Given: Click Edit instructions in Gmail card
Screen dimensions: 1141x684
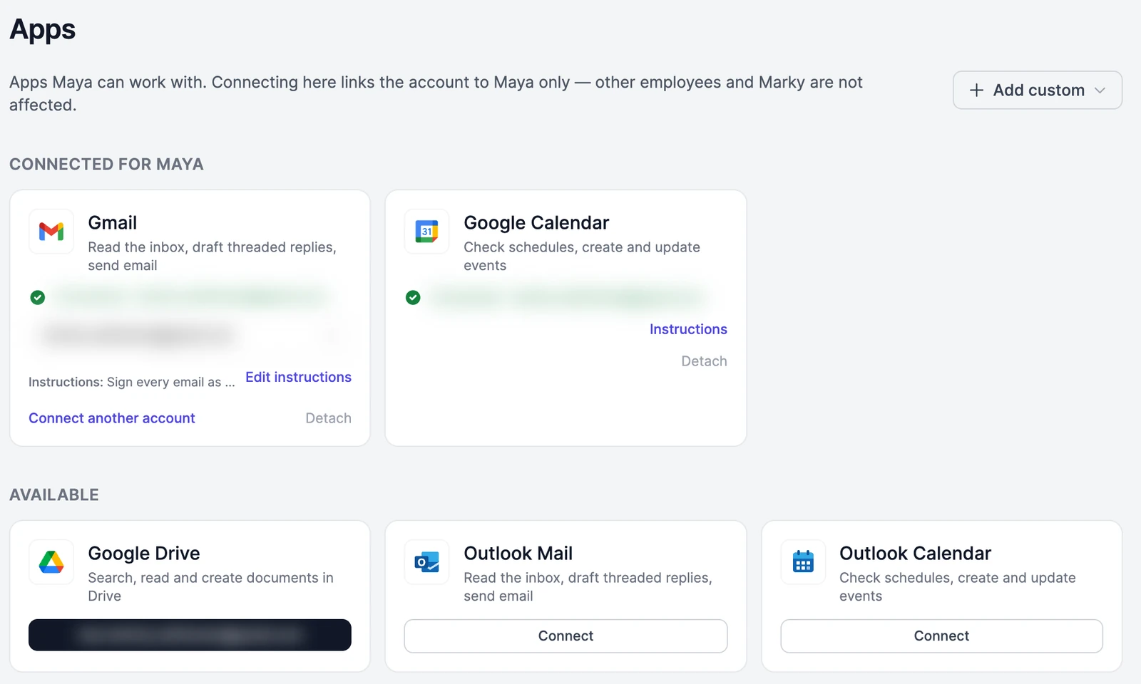Looking at the screenshot, I should [x=298, y=377].
